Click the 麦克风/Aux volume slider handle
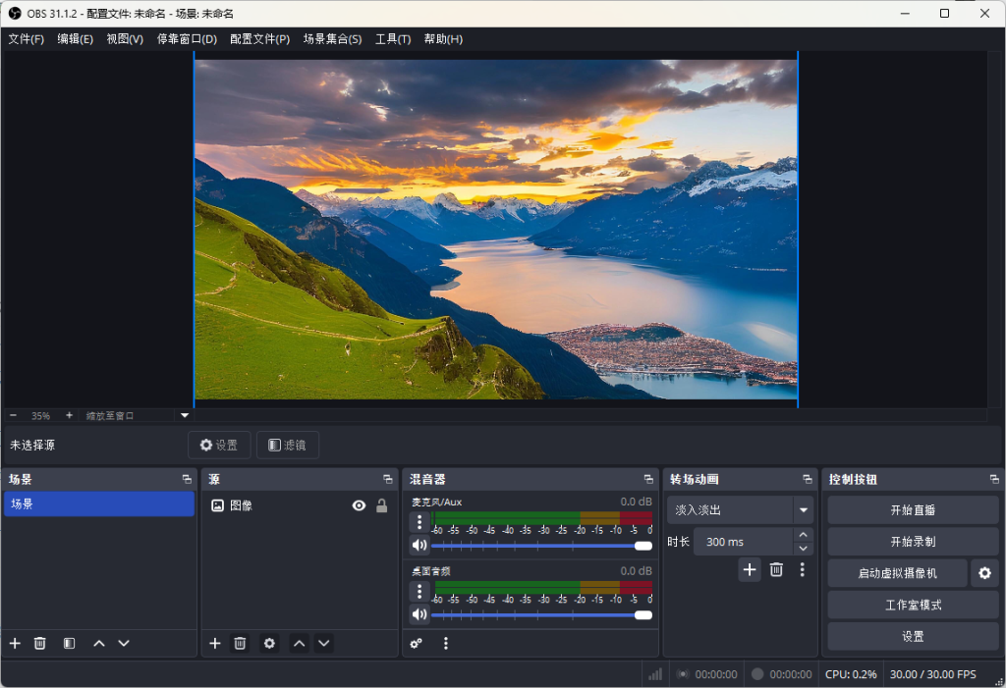The height and width of the screenshot is (688, 1006). pyautogui.click(x=643, y=546)
